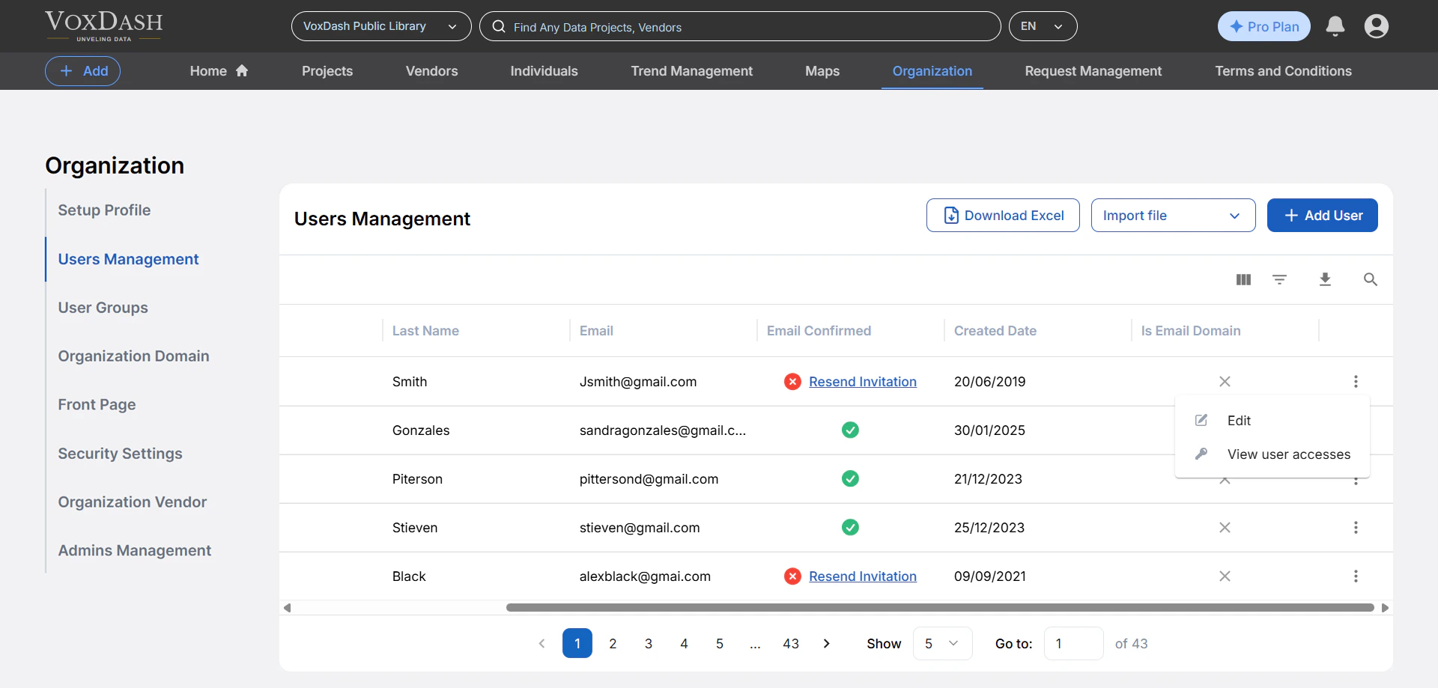Click the table search icon
The width and height of the screenshot is (1438, 688).
[x=1370, y=279]
